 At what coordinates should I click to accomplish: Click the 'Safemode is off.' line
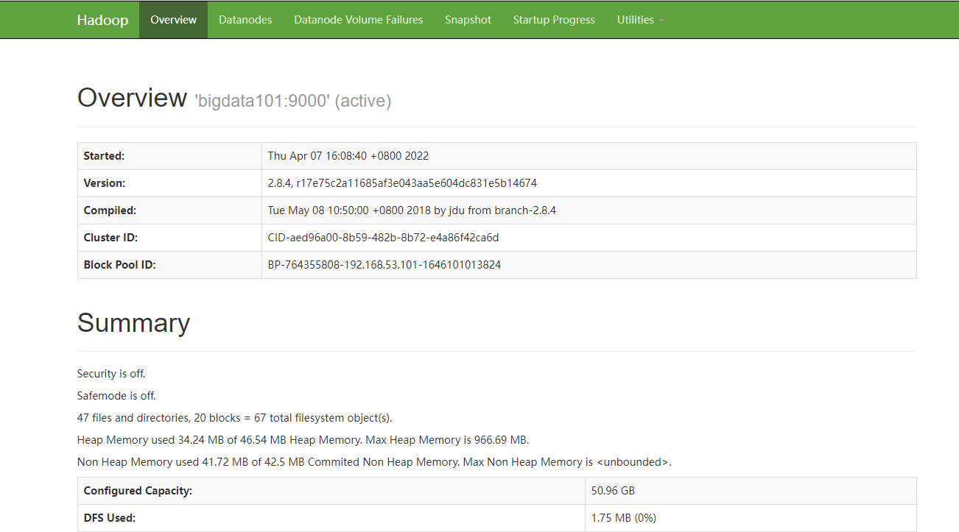click(x=116, y=396)
